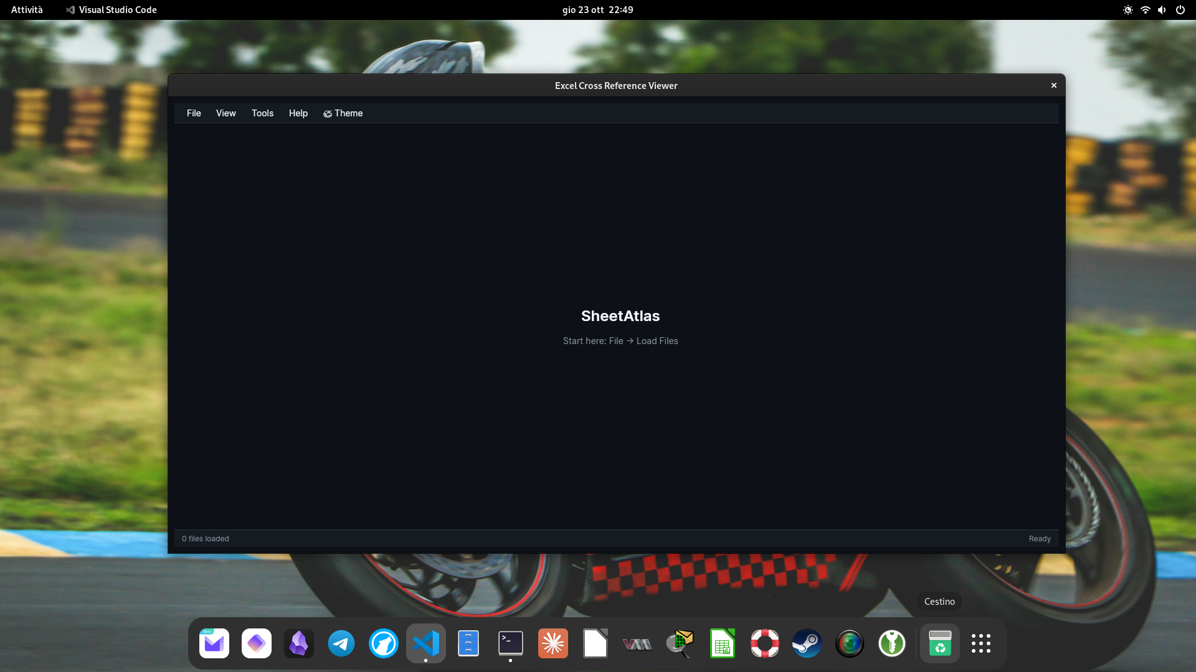Launch Steam from the dock
The width and height of the screenshot is (1196, 672).
tap(807, 643)
